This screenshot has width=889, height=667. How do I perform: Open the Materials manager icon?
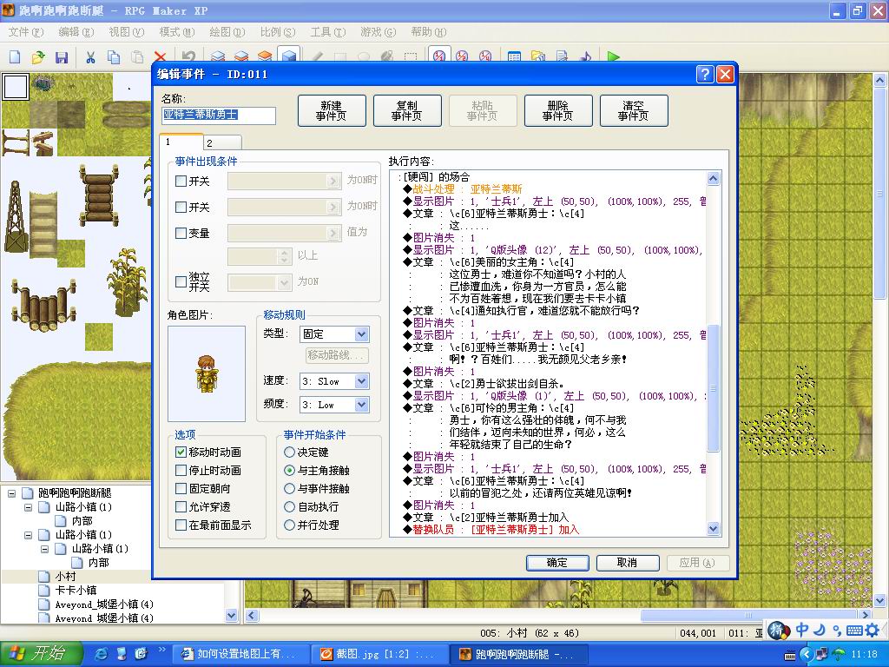pyautogui.click(x=537, y=56)
